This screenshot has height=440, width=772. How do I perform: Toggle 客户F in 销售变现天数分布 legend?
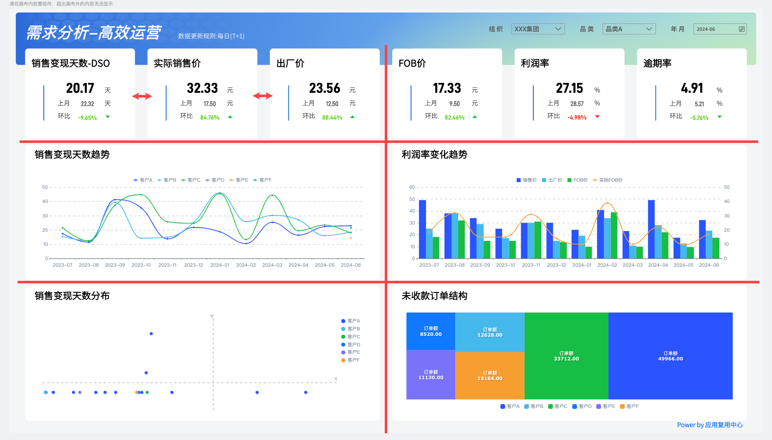[x=351, y=360]
